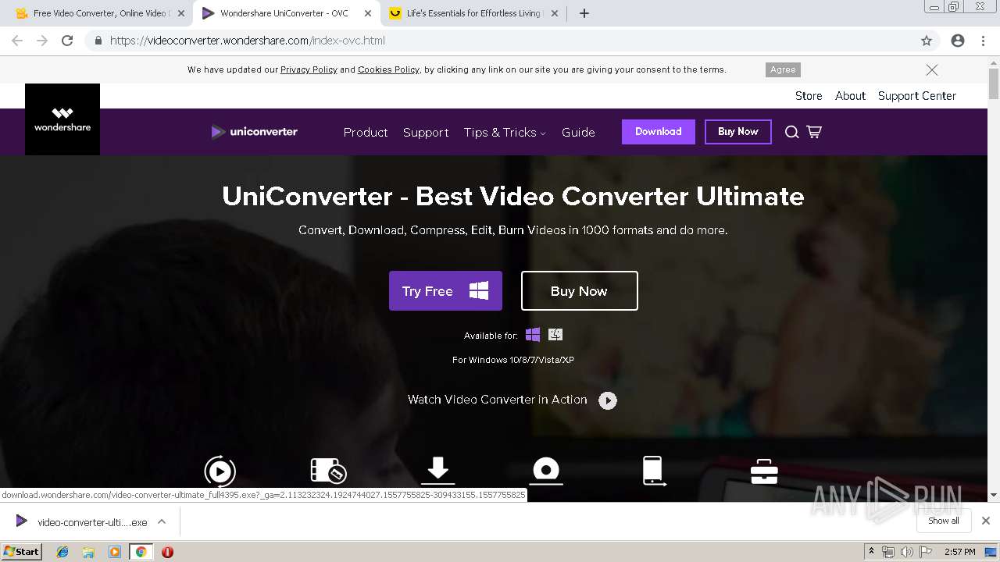The height and width of the screenshot is (562, 1000).
Task: Open the site search magnifier icon
Action: tap(791, 132)
